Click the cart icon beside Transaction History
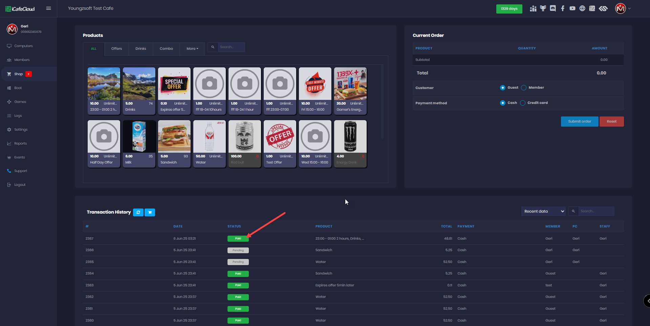This screenshot has width=650, height=326. [x=150, y=212]
